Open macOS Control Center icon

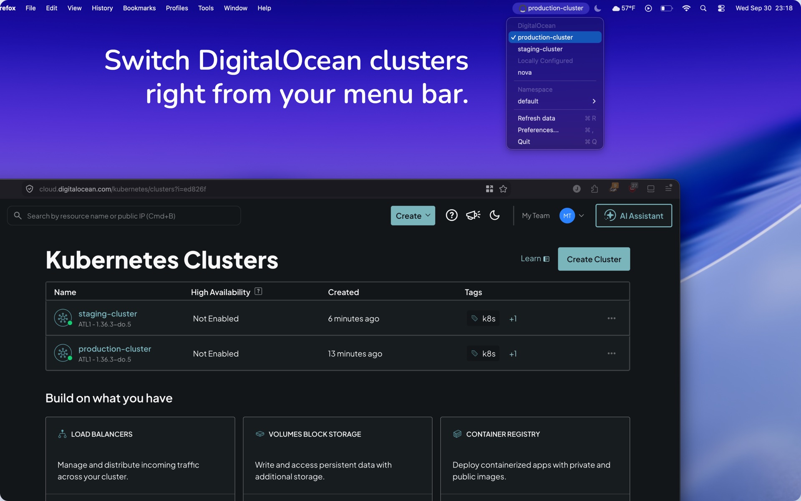pyautogui.click(x=721, y=8)
